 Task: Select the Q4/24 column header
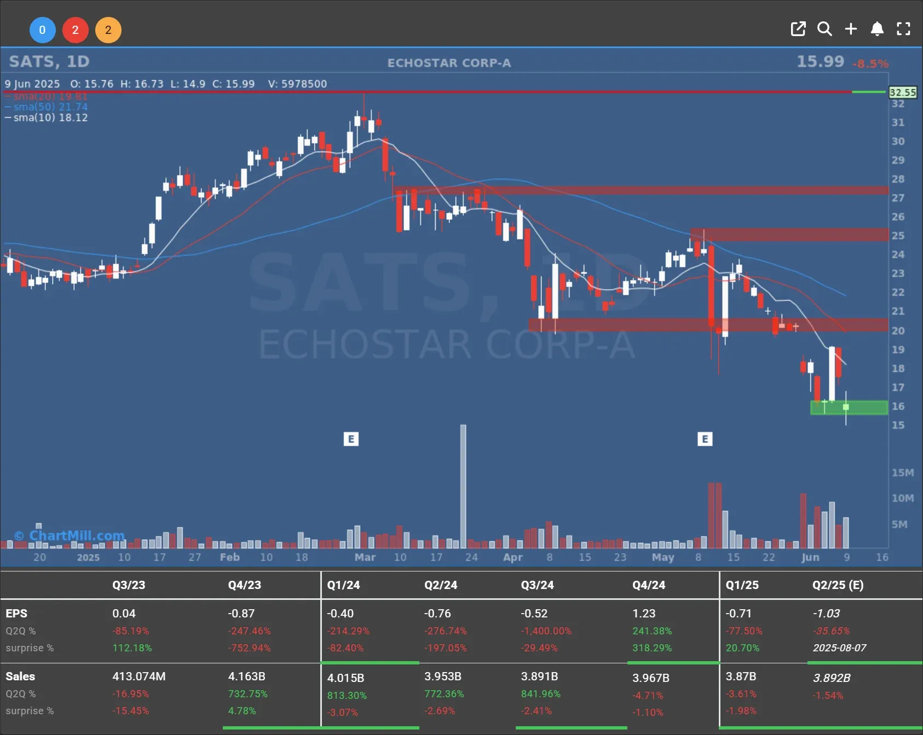[649, 585]
